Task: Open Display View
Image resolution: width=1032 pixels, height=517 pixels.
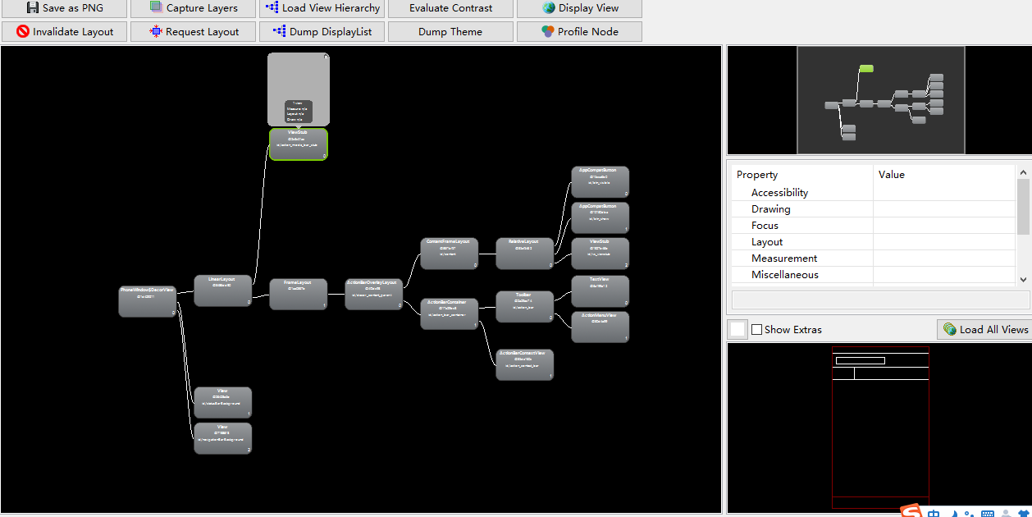Action: pos(579,8)
